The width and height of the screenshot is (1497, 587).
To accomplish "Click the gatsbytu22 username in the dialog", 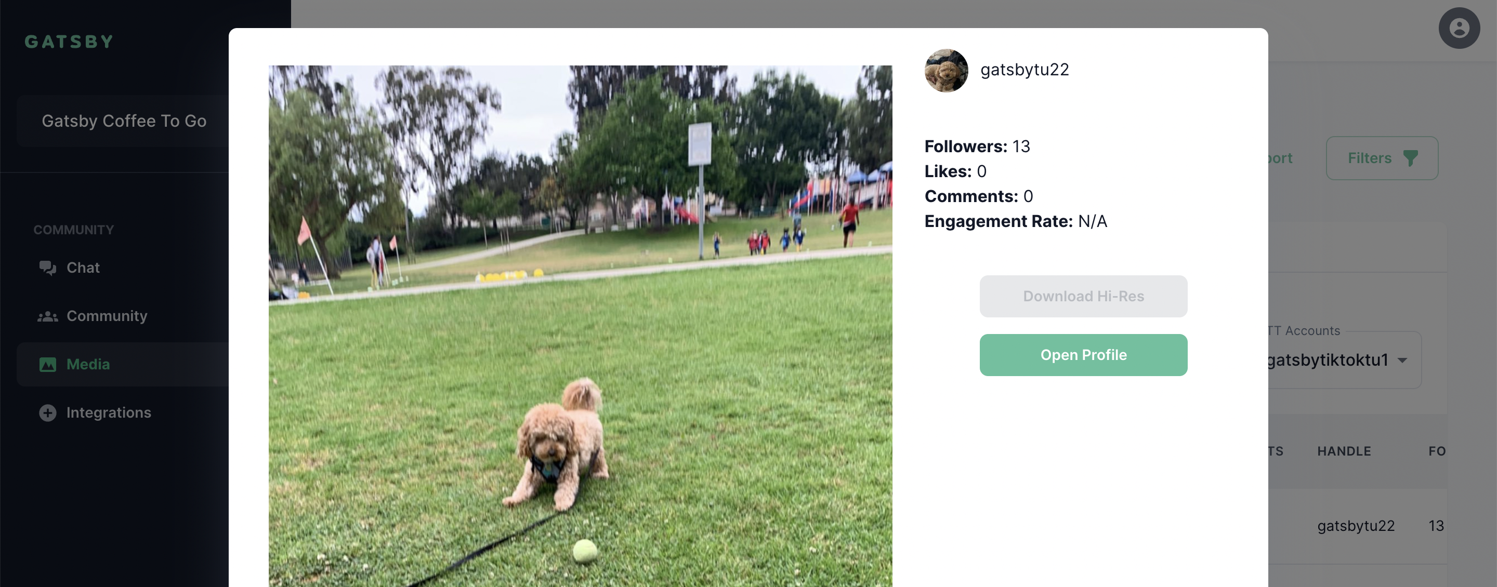I will [x=1025, y=70].
